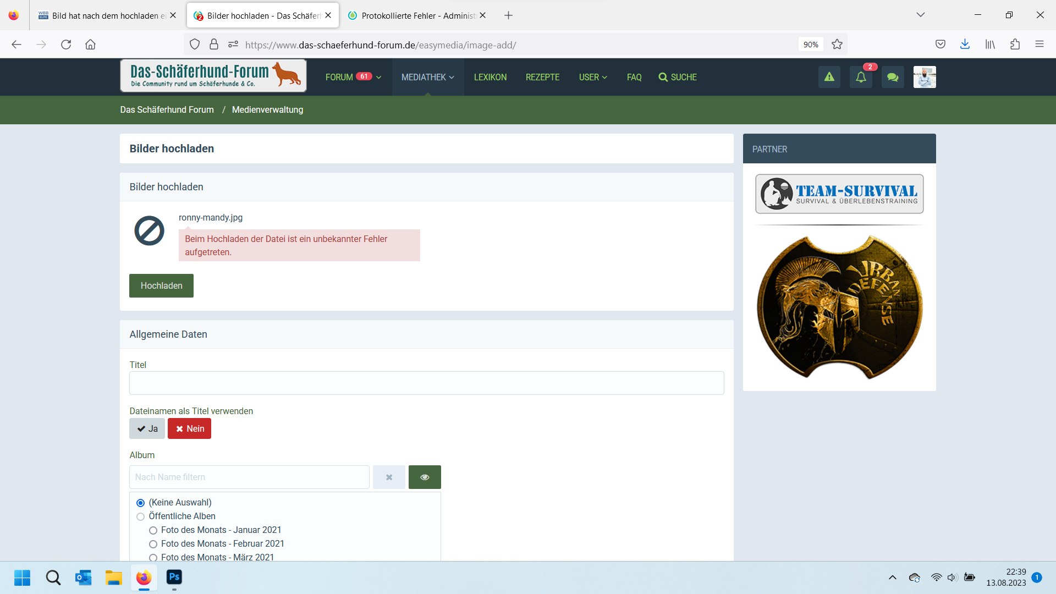Toggle album visibility eye button
Screen dimensions: 1056x594
pyautogui.click(x=425, y=477)
